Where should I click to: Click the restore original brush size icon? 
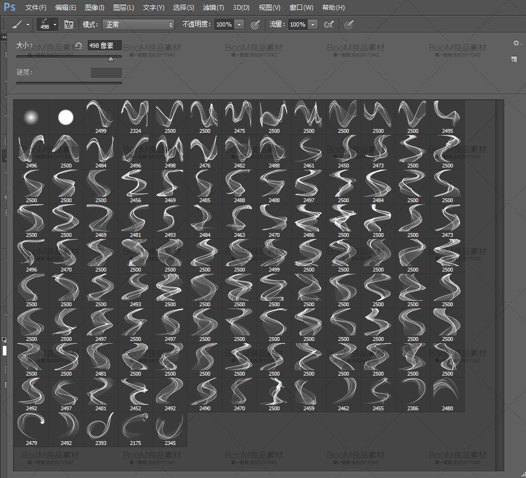point(79,46)
